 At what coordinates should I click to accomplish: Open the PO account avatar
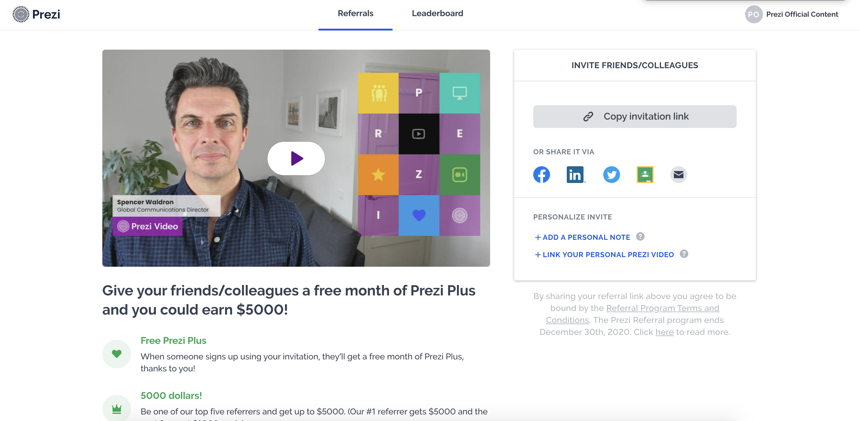click(753, 14)
